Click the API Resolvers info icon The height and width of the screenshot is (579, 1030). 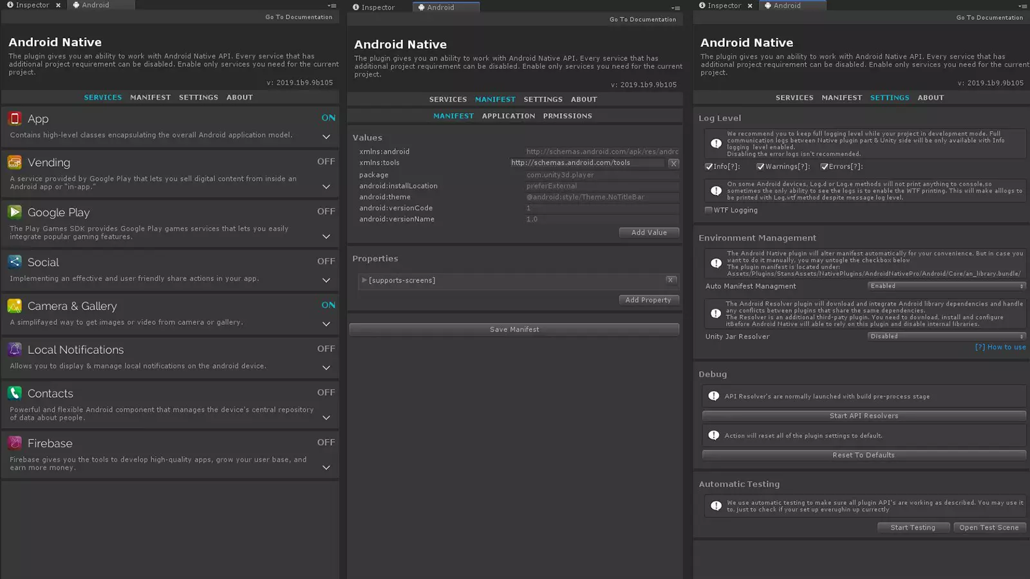[714, 396]
